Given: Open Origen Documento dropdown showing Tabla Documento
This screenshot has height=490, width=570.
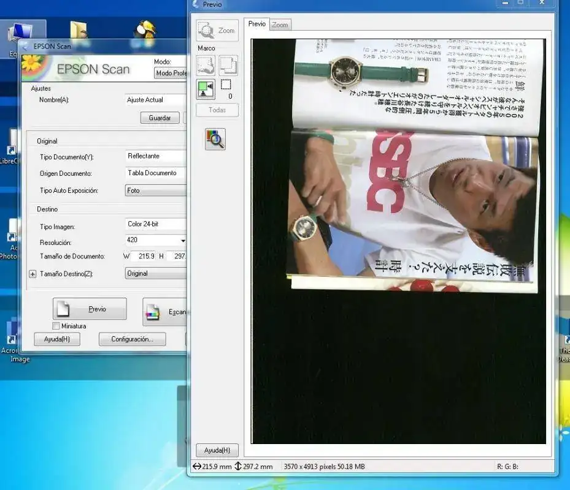Looking at the screenshot, I should pos(156,173).
